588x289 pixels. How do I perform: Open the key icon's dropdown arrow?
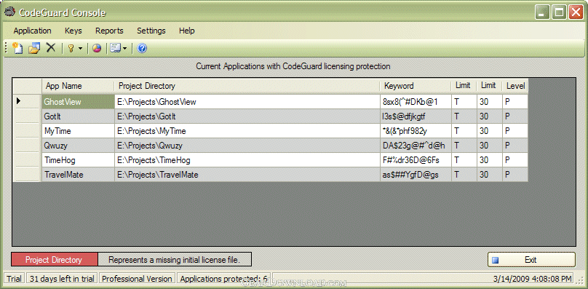tap(80, 49)
